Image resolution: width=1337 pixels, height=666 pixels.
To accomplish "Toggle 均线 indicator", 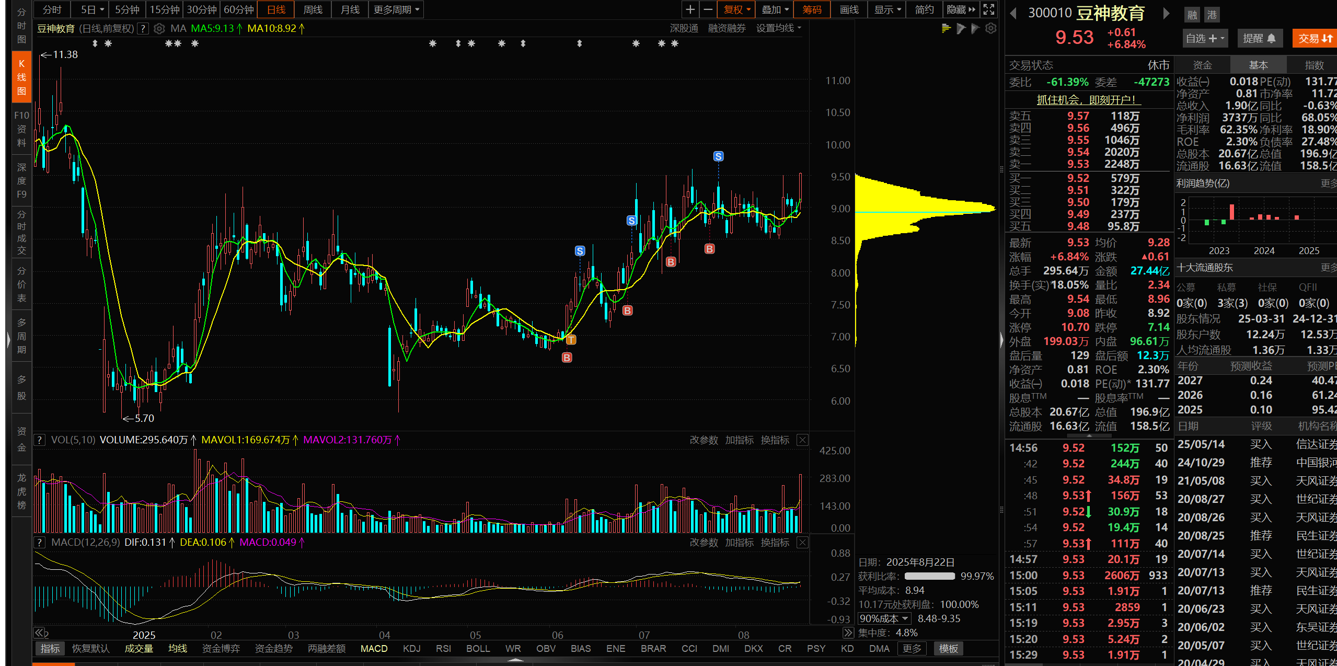I will (x=178, y=648).
